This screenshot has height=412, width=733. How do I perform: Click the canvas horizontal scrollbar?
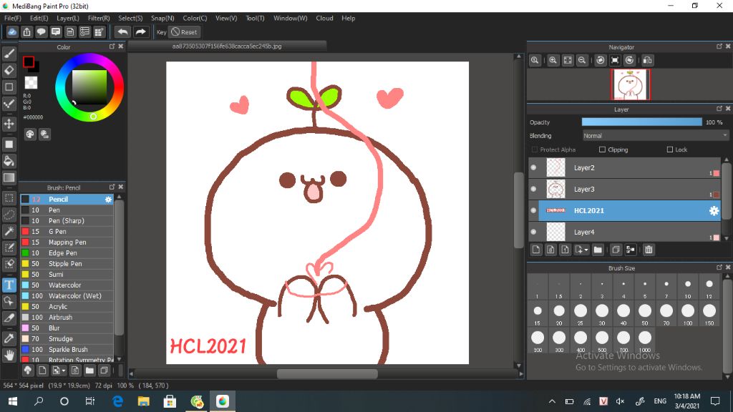click(326, 373)
